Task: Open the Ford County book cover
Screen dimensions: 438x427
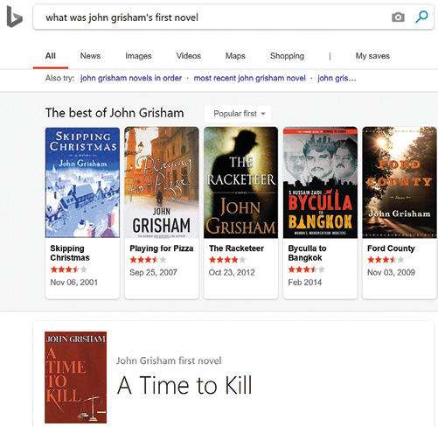Action: (x=400, y=183)
